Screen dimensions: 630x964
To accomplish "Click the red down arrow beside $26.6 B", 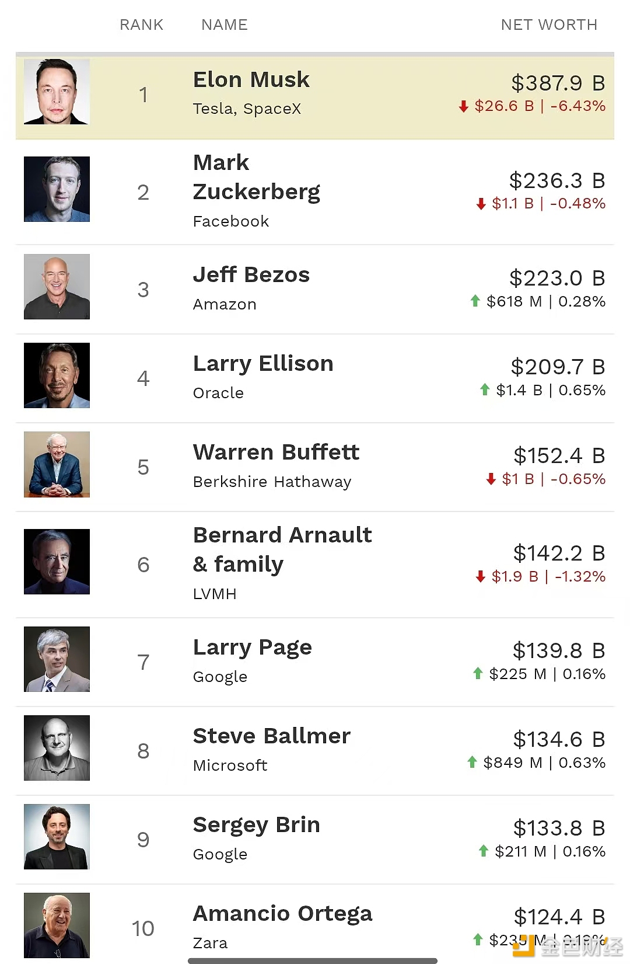I will (464, 106).
